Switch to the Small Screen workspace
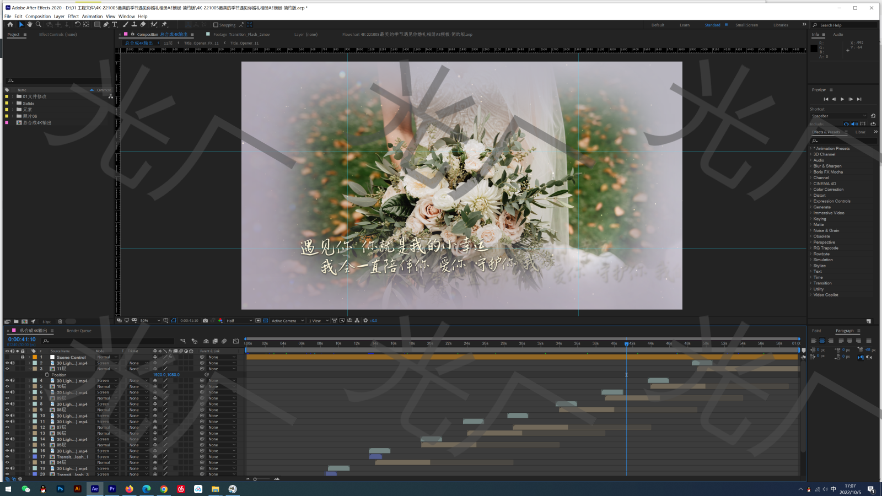Viewport: 882px width, 496px height. (x=746, y=25)
